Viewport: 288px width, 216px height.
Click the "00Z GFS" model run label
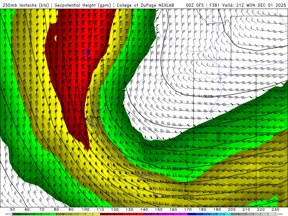tap(195, 5)
